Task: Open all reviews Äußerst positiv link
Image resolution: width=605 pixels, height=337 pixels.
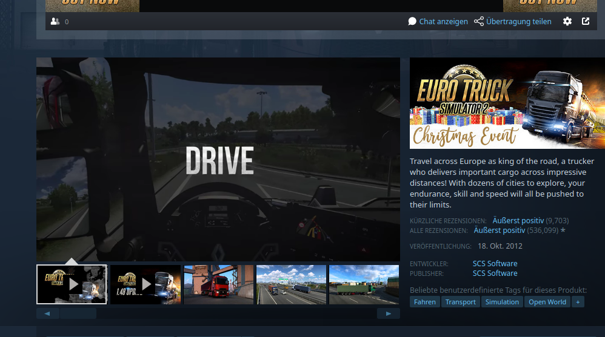Action: point(500,231)
